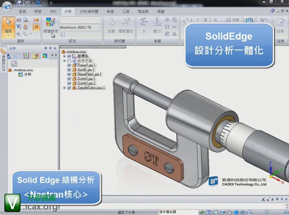Click the 力 (Force) load icon

point(144,26)
